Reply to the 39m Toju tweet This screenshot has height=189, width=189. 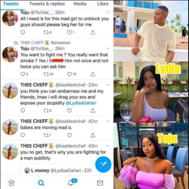click(23, 32)
